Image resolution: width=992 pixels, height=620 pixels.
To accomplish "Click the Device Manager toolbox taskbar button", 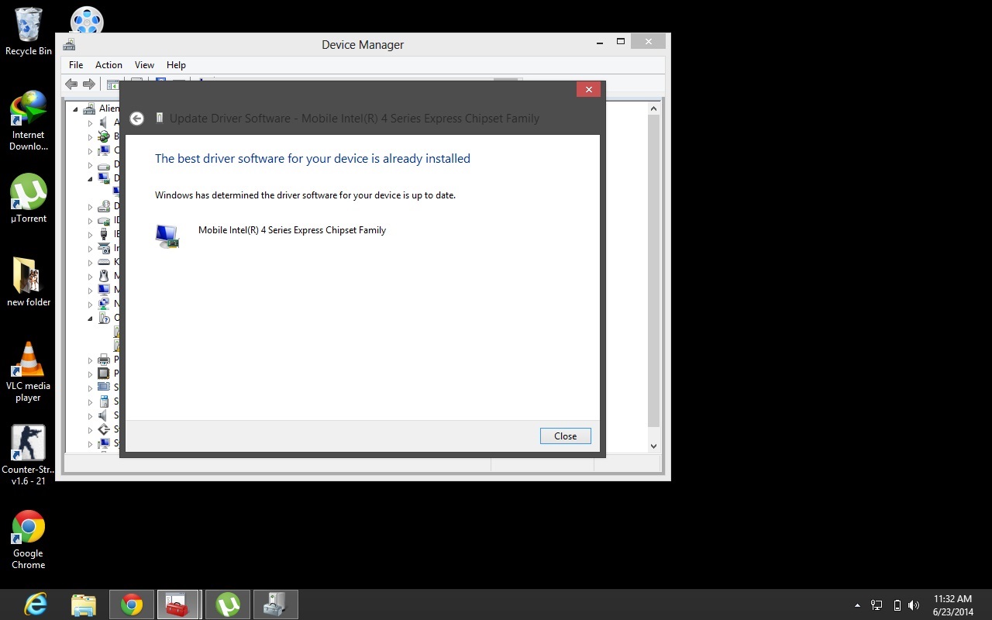I will (180, 604).
